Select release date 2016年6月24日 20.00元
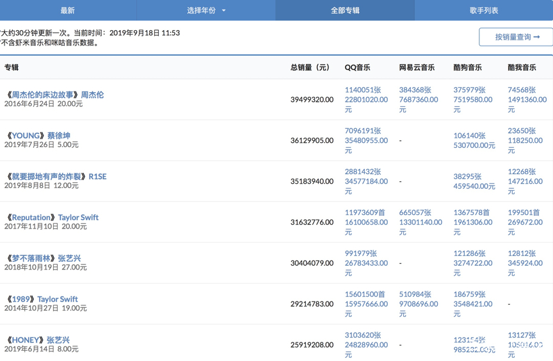 click(44, 104)
